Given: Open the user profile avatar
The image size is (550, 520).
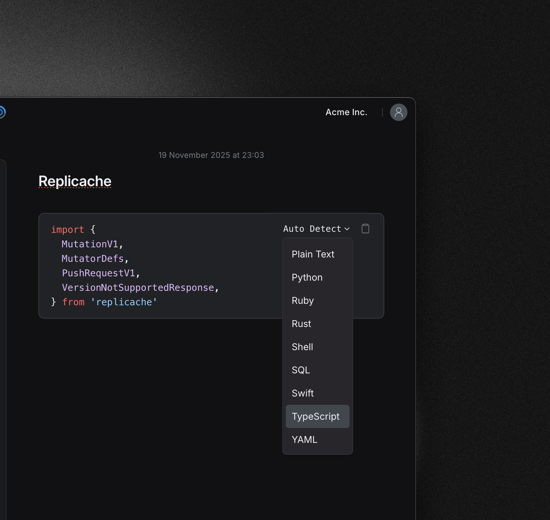Looking at the screenshot, I should tap(398, 112).
